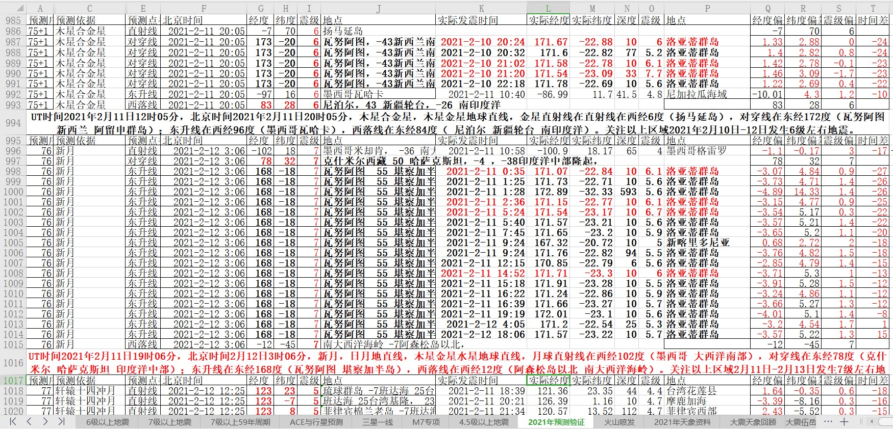893x429 pixels.
Task: Open the 三星一线 sheet tab
Action: point(378,422)
